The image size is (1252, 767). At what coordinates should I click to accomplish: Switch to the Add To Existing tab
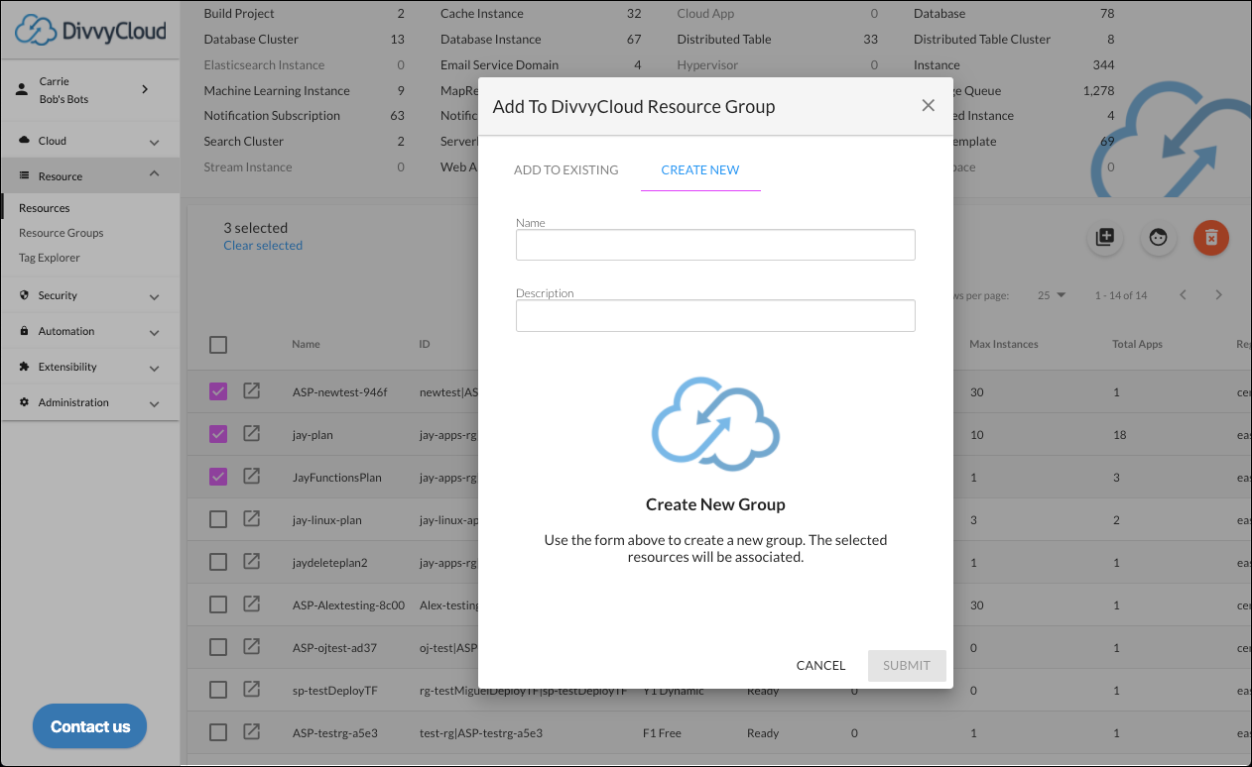click(565, 169)
